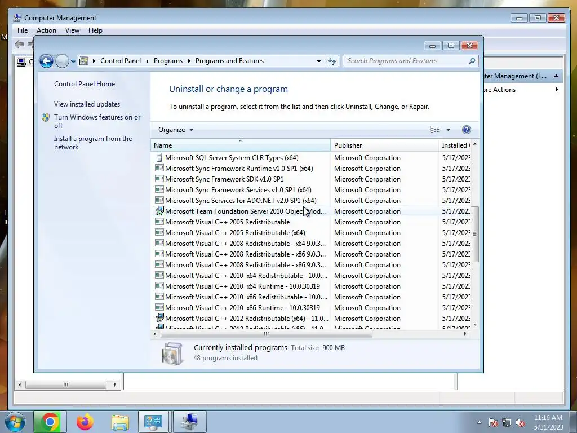Click the Sync Framework SDK row icon
This screenshot has height=433, width=577.
pyautogui.click(x=159, y=179)
